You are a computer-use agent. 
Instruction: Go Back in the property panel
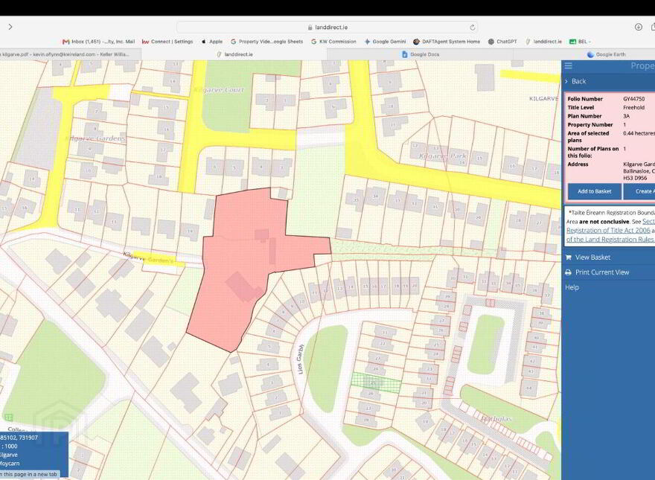[576, 81]
